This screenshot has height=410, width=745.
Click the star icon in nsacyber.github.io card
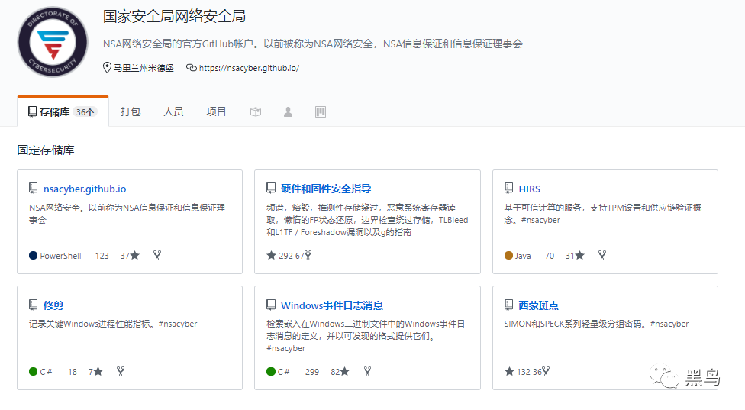tap(135, 256)
